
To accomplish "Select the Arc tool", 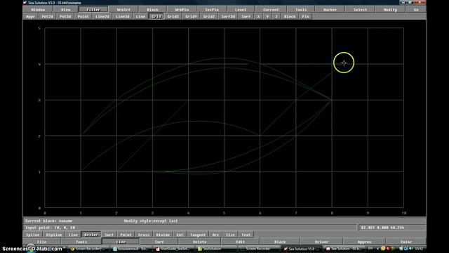I will tap(215, 235).
